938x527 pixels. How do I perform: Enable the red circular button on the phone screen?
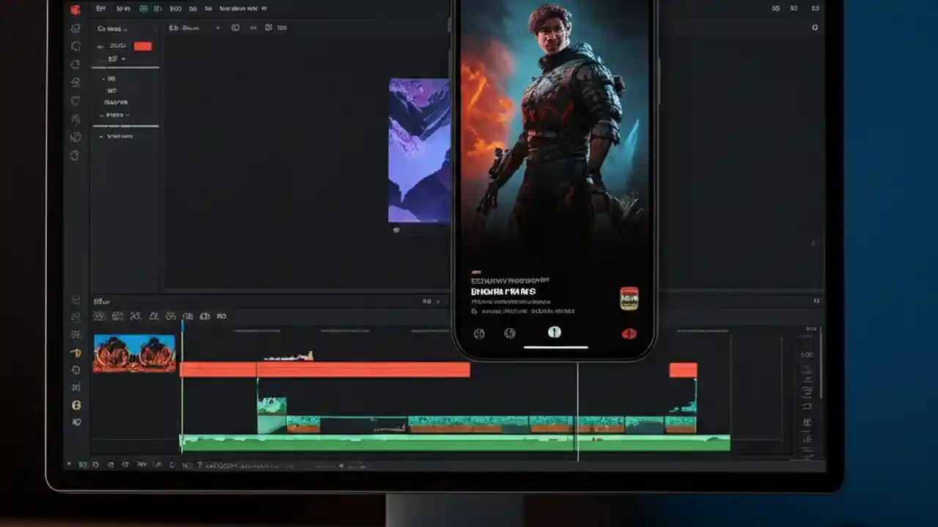pyautogui.click(x=629, y=333)
